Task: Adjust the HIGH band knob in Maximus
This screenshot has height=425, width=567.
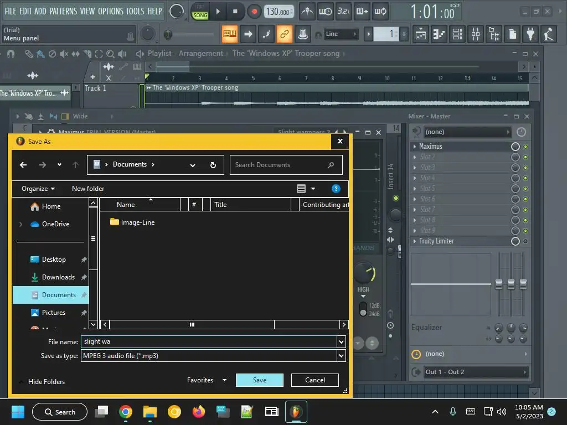Action: (365, 273)
